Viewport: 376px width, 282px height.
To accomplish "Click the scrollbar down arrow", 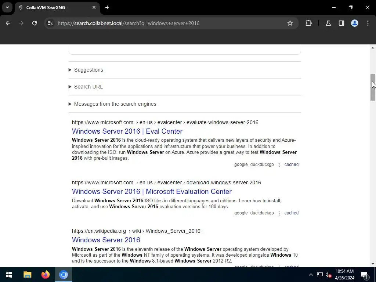I will click(373, 264).
